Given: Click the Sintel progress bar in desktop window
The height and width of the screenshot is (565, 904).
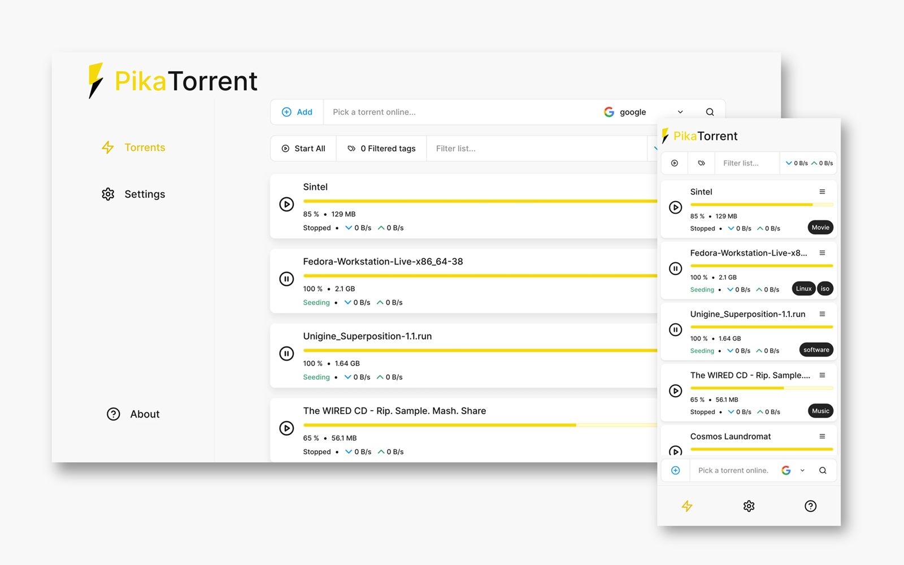Looking at the screenshot, I should (480, 201).
